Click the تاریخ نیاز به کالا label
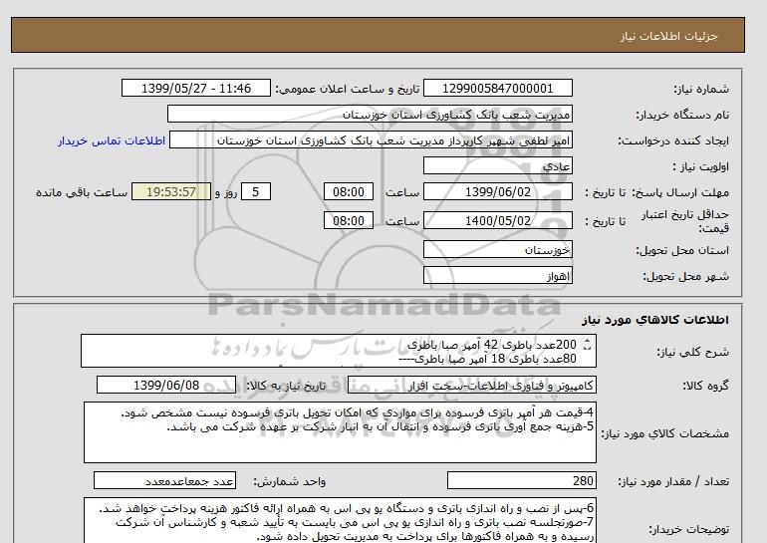 coord(286,386)
